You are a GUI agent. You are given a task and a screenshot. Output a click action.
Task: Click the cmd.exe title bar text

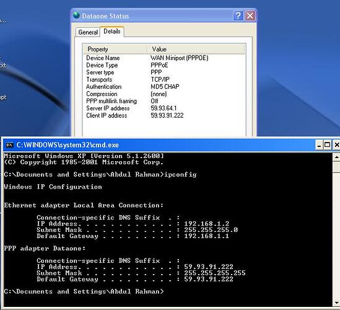coord(68,145)
